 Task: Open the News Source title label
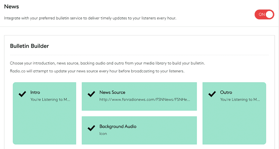click(x=112, y=92)
